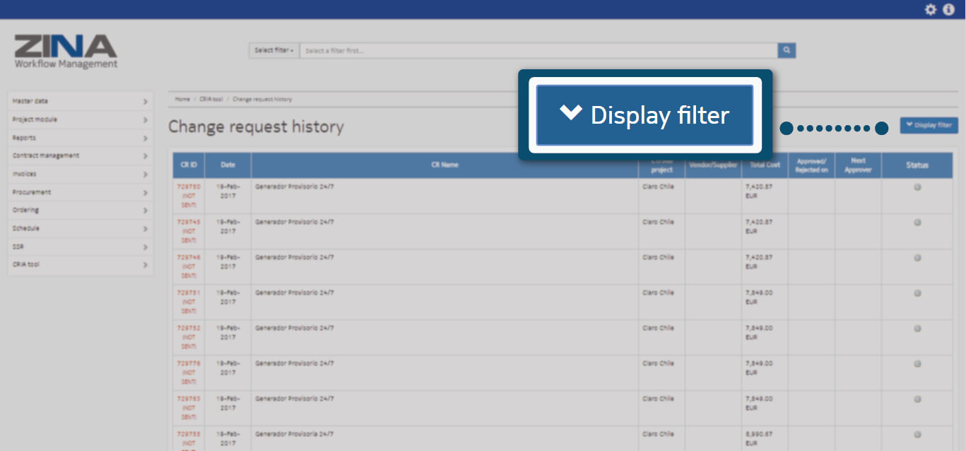
Task: Click the Total Cost column header
Action: coord(765,165)
